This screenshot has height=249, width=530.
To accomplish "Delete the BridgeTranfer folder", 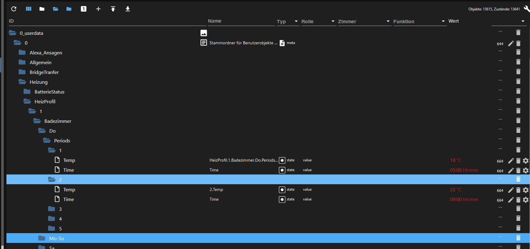I will tap(518, 71).
